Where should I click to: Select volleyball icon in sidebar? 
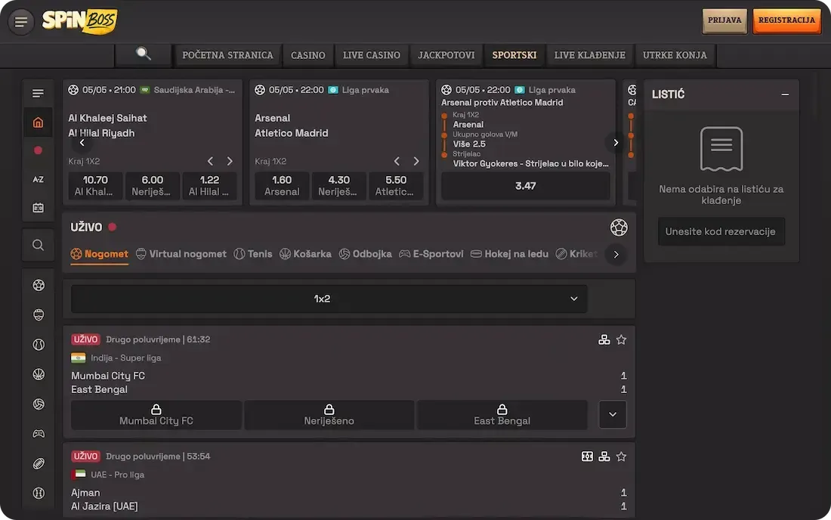[39, 404]
